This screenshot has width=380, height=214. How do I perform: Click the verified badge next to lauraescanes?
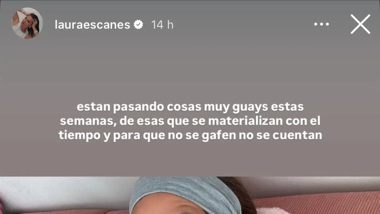(x=138, y=25)
